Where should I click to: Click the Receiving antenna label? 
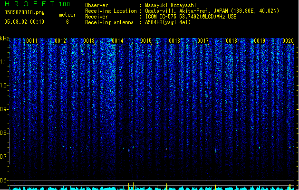tap(109, 22)
